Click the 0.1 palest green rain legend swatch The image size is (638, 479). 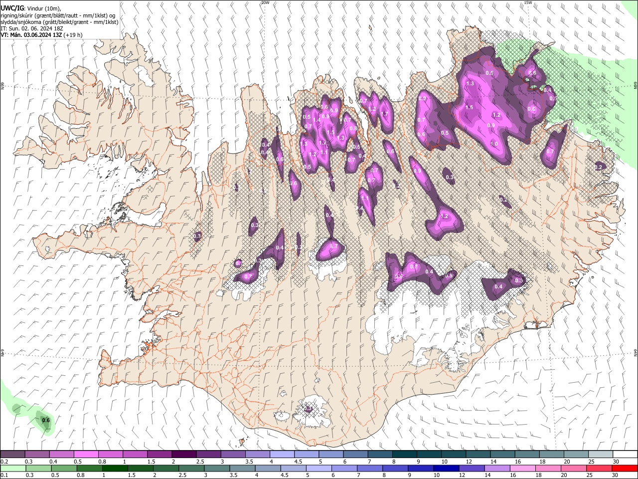coord(12,468)
